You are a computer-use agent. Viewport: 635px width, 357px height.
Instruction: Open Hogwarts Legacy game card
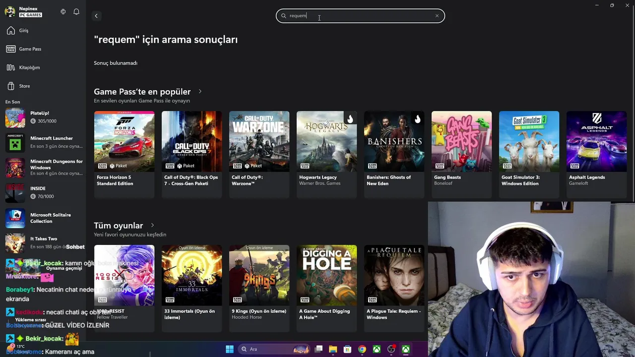point(326,154)
